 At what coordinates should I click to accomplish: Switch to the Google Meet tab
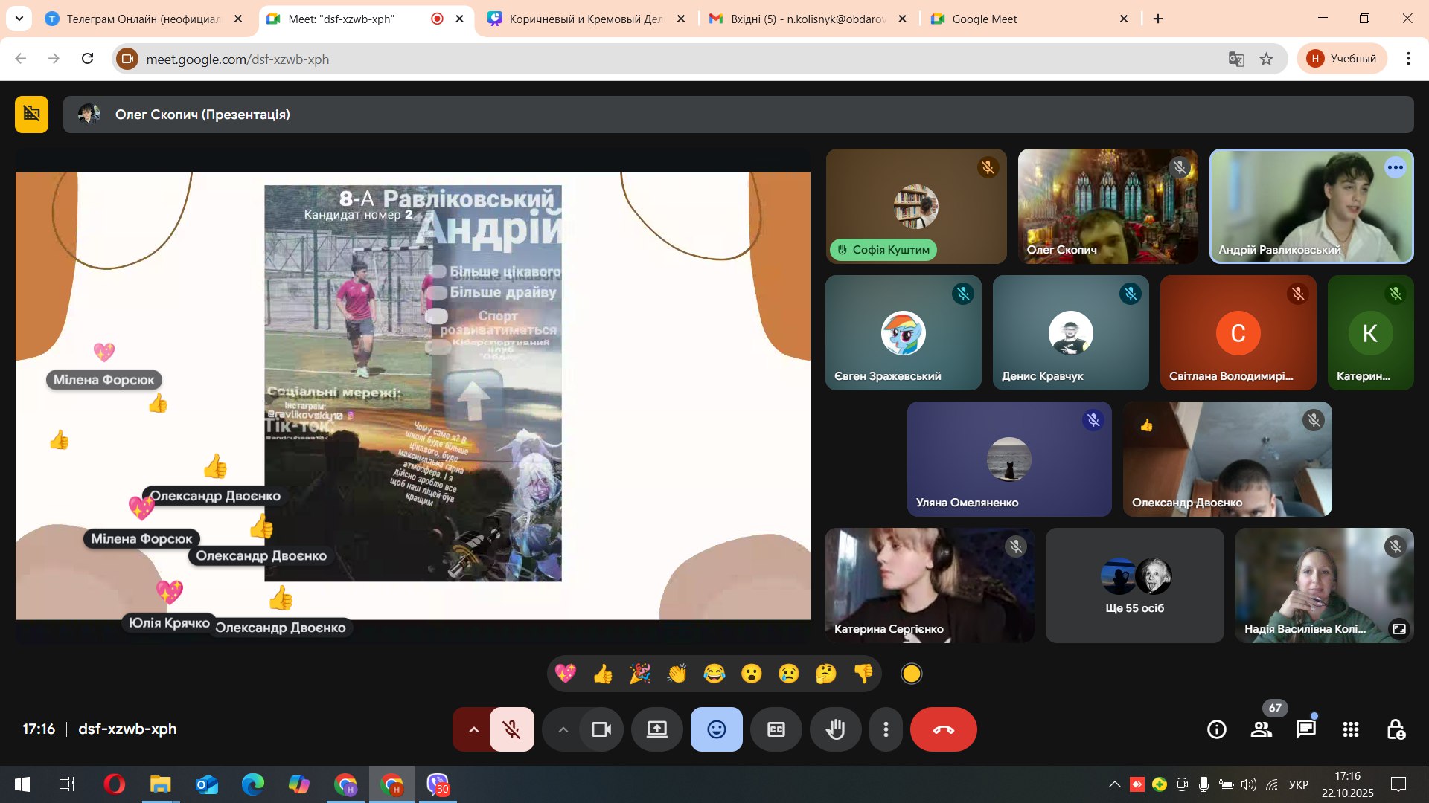[1027, 19]
